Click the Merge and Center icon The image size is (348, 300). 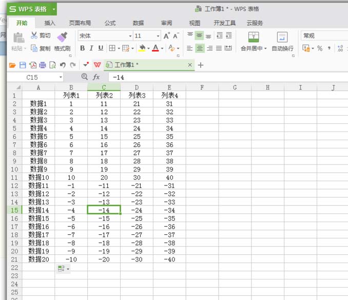(x=254, y=37)
